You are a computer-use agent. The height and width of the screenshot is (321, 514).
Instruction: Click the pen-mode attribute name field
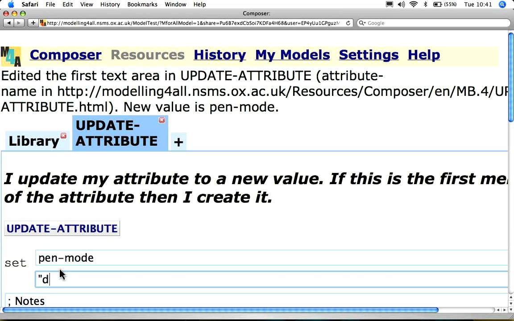(x=272, y=258)
